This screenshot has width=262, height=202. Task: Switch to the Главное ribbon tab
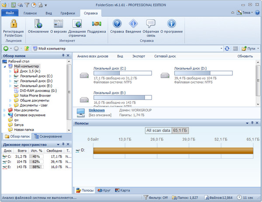click(x=30, y=13)
